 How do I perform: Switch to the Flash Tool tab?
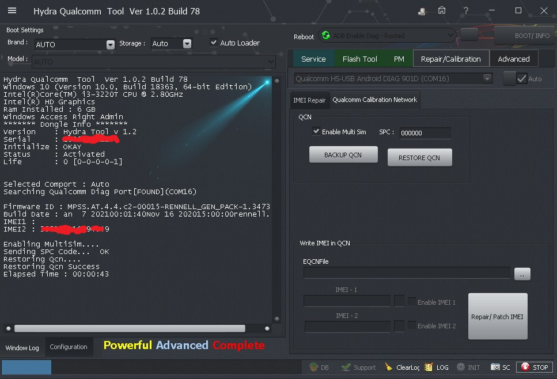point(359,59)
